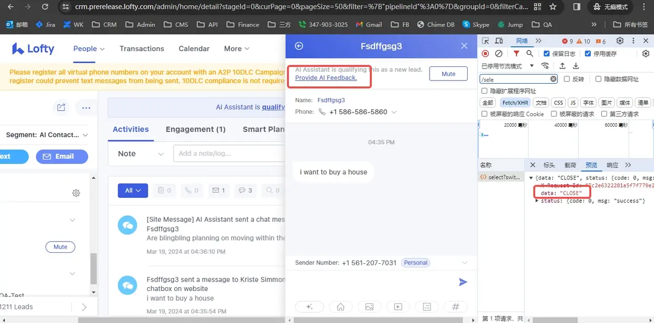
Task: Click the Add a note/log input field
Action: 229,153
